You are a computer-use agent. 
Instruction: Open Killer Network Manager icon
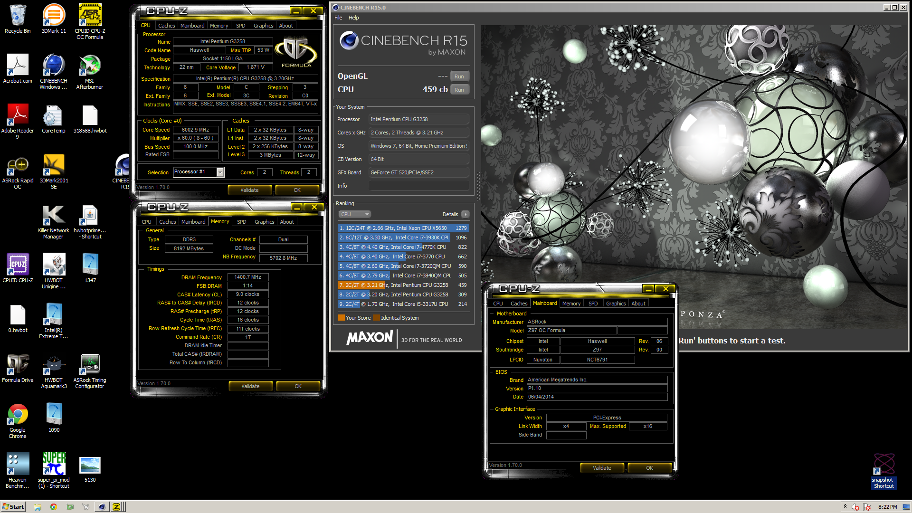click(x=54, y=221)
